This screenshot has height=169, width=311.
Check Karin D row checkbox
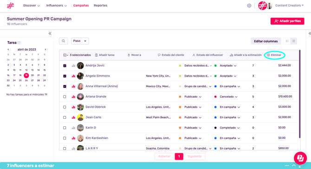click(x=65, y=128)
